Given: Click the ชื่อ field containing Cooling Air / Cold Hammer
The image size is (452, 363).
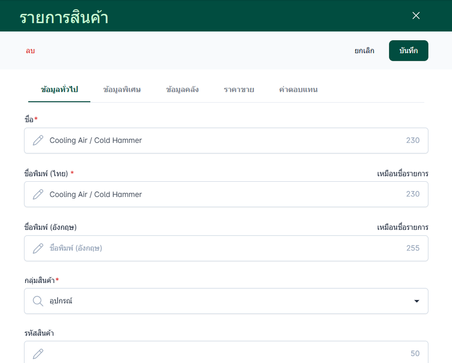Looking at the screenshot, I should click(226, 140).
